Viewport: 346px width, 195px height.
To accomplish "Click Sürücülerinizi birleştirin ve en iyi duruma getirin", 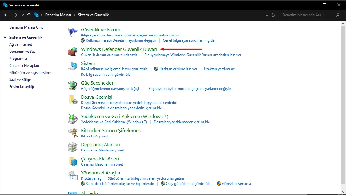I will 146,178.
